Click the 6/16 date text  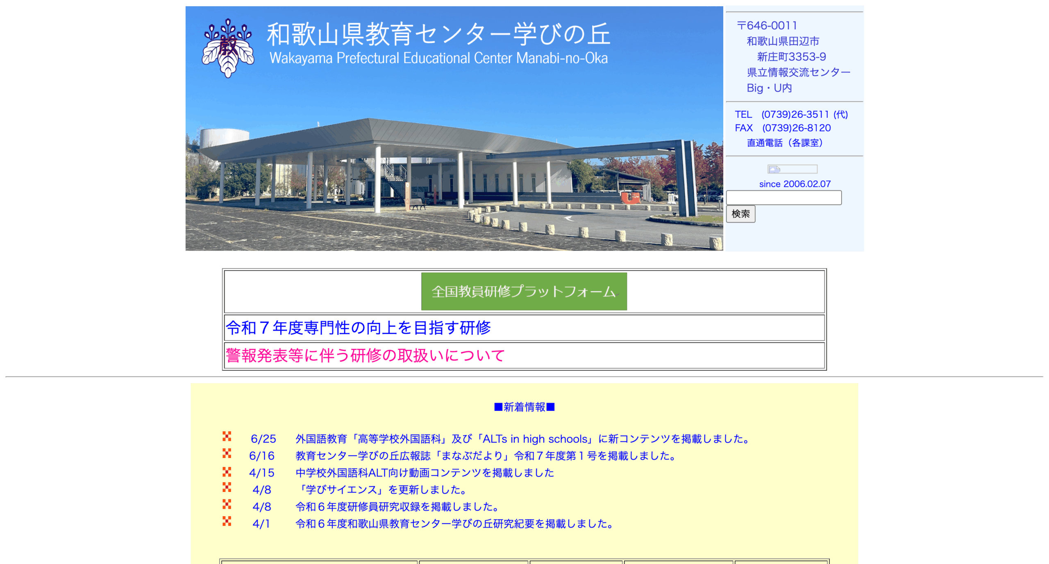261,456
